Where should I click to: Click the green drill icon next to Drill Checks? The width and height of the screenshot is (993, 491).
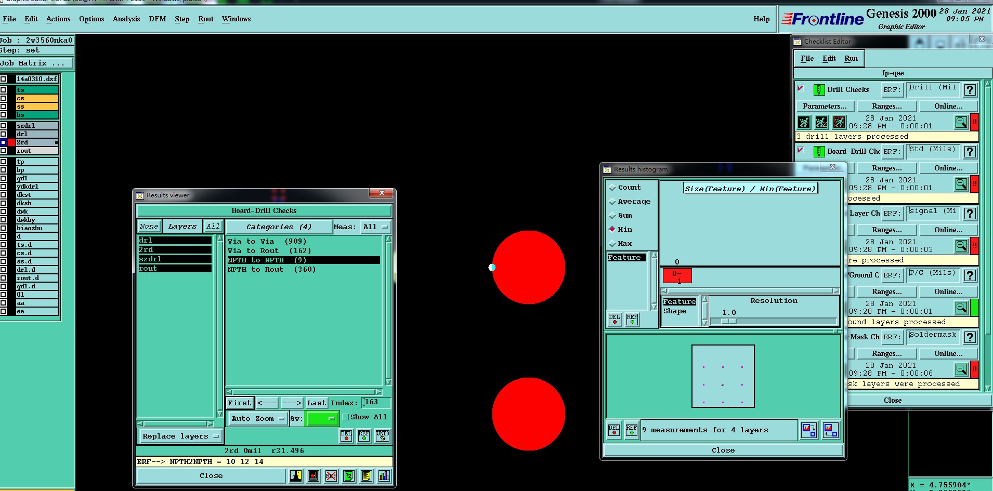(x=819, y=90)
